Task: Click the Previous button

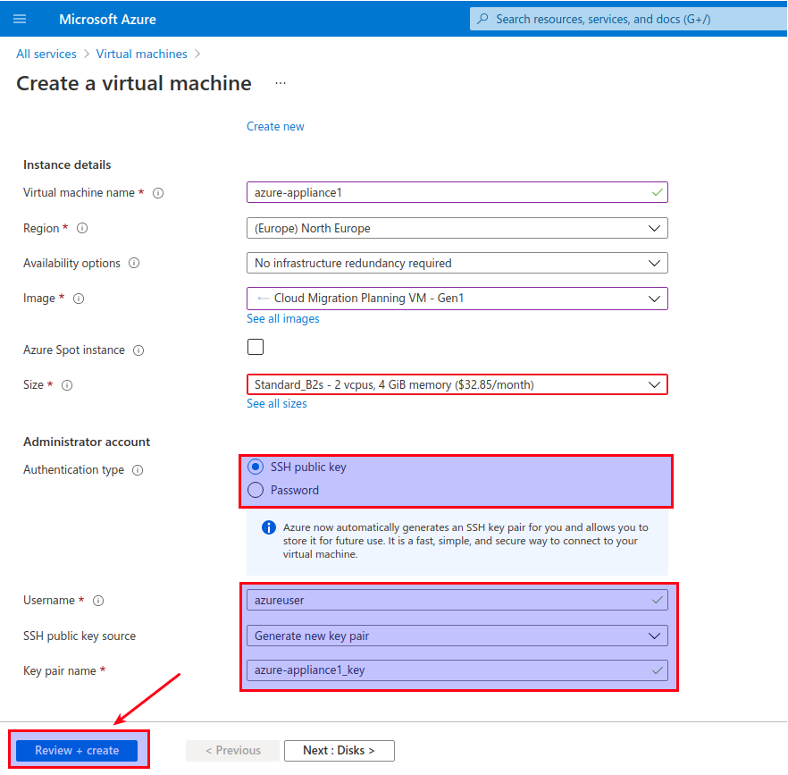Action: click(232, 750)
